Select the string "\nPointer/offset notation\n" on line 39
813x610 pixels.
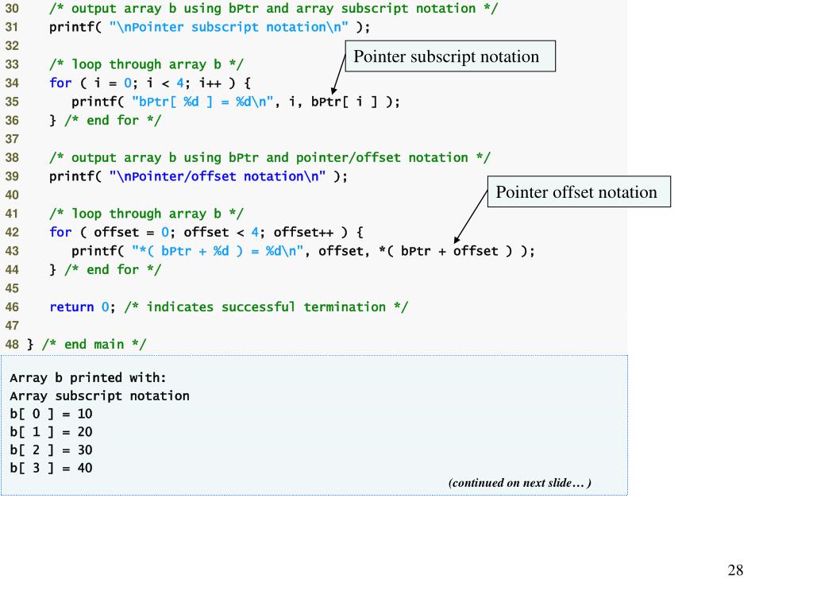point(218,176)
